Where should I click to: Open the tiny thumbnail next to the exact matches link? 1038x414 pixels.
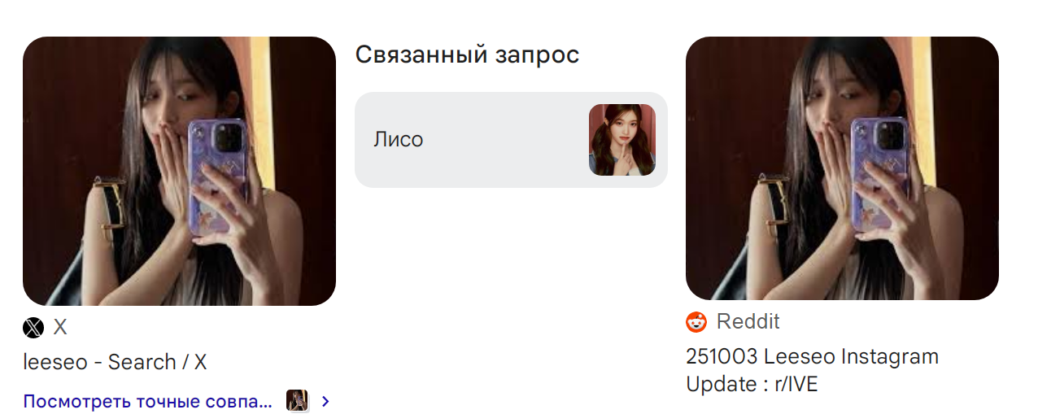coord(298,401)
